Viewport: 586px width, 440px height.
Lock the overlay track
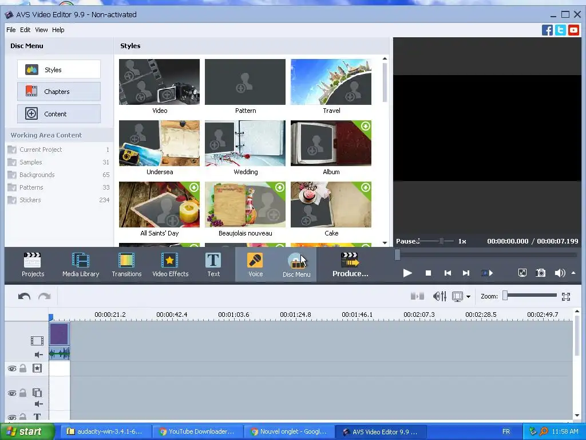(x=23, y=393)
